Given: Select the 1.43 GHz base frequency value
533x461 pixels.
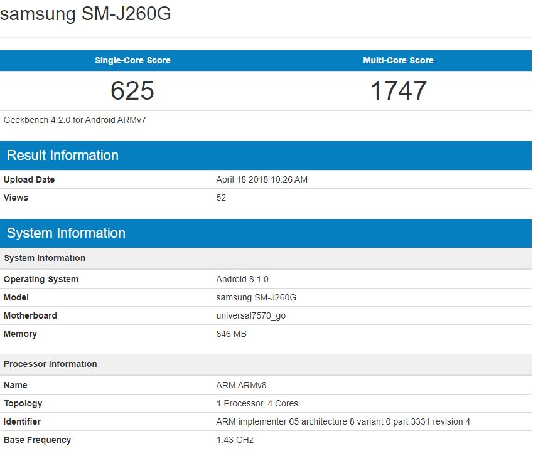Looking at the screenshot, I should [235, 440].
